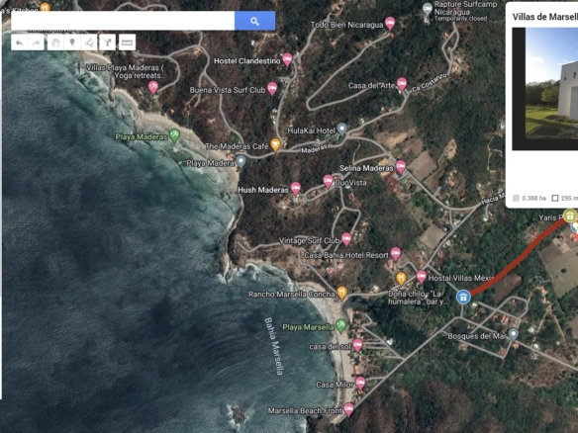Click the Rapture Surfcamp Nicaragua pin
Image resolution: width=578 pixels, height=433 pixels.
click(x=427, y=9)
